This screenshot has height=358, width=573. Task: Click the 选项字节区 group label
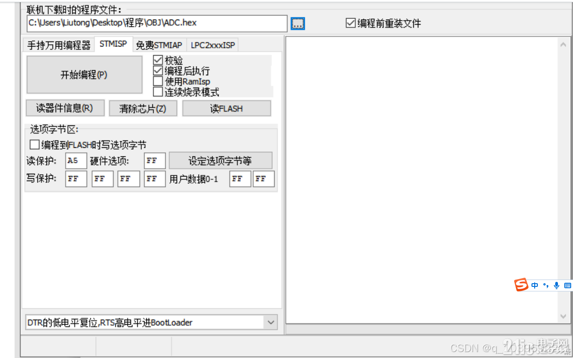click(54, 130)
